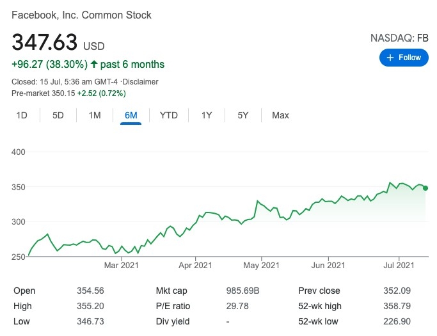This screenshot has width=437, height=336.
Task: Click the green dot at the chart line's end
Action: [425, 188]
